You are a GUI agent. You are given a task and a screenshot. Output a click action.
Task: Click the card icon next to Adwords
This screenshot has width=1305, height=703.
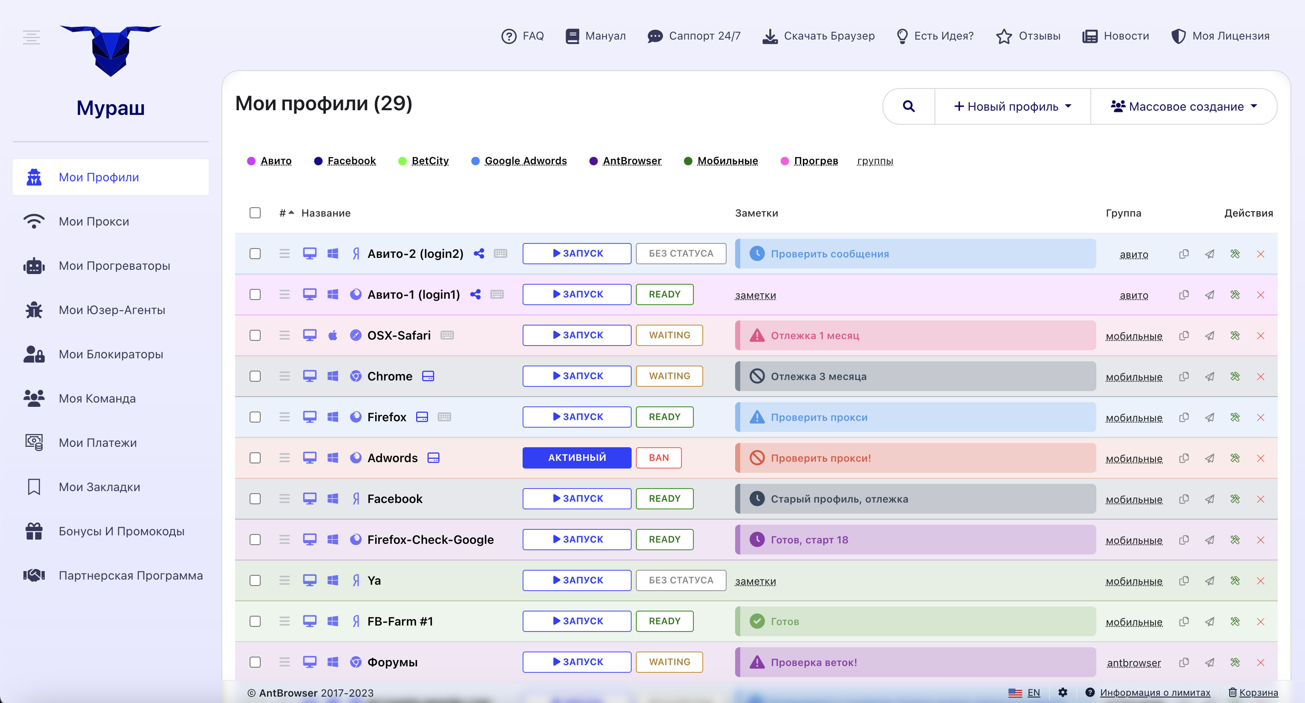(x=433, y=457)
